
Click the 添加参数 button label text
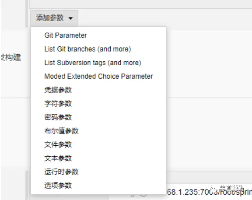point(50,18)
